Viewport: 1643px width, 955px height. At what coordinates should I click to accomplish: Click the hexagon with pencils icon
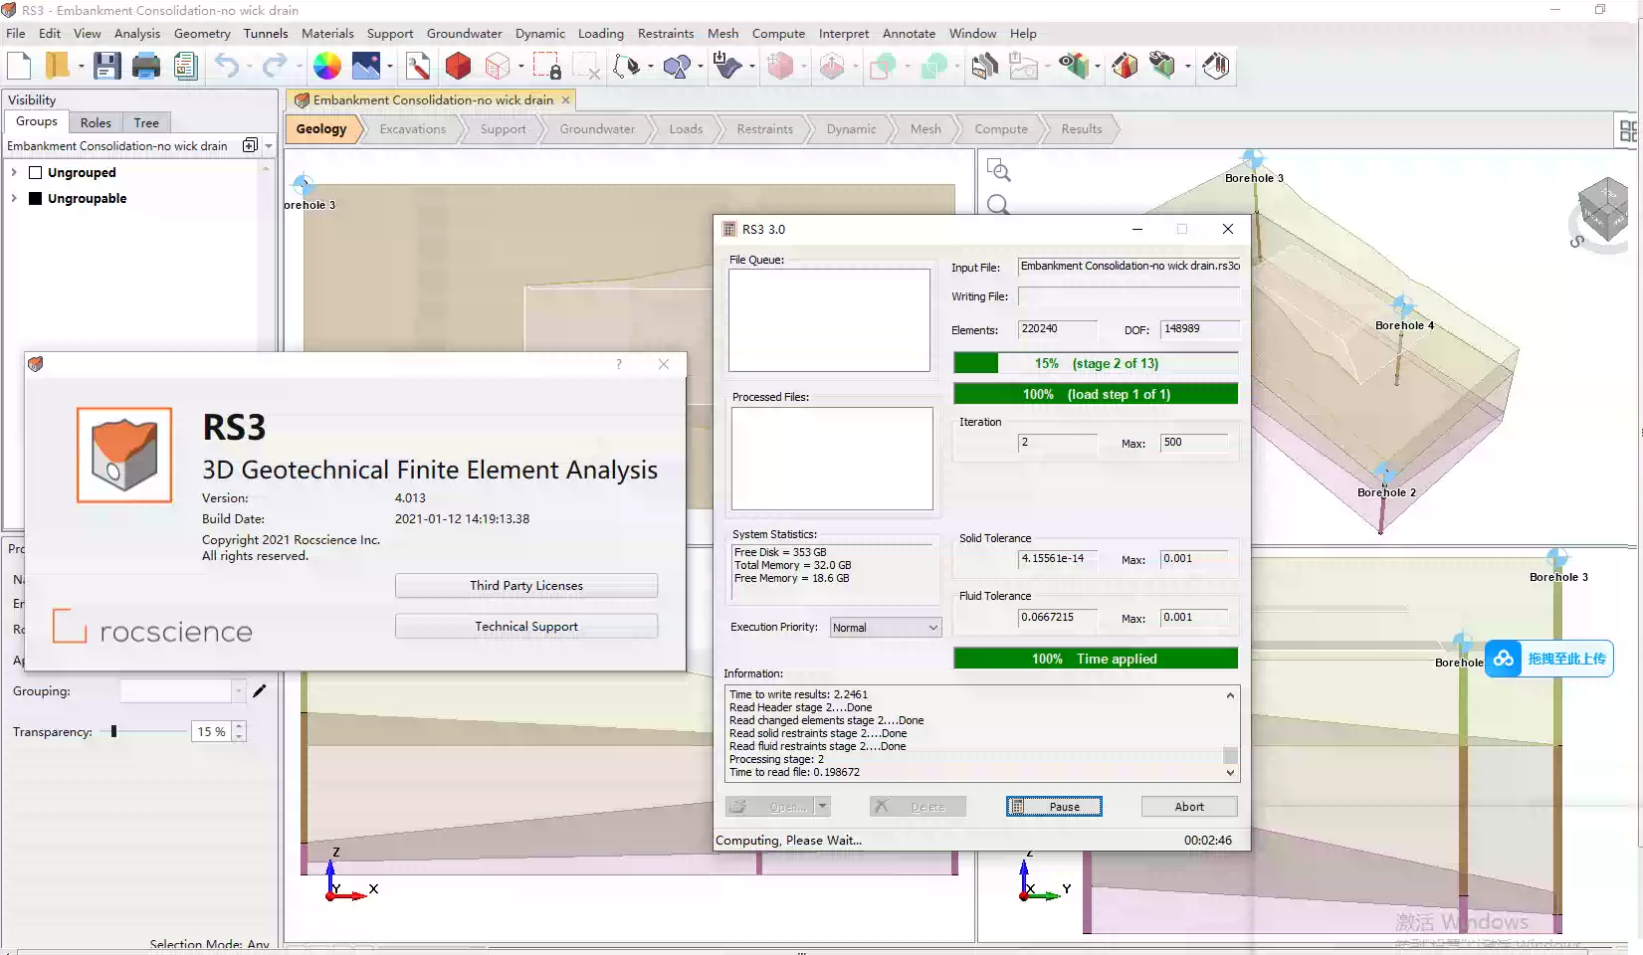pos(1215,67)
